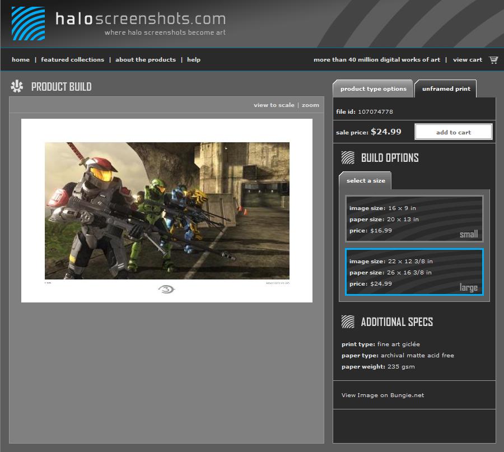Screen dimensions: 504x452
Task: Choose the small 16 x 9 size option
Action: tap(414, 219)
